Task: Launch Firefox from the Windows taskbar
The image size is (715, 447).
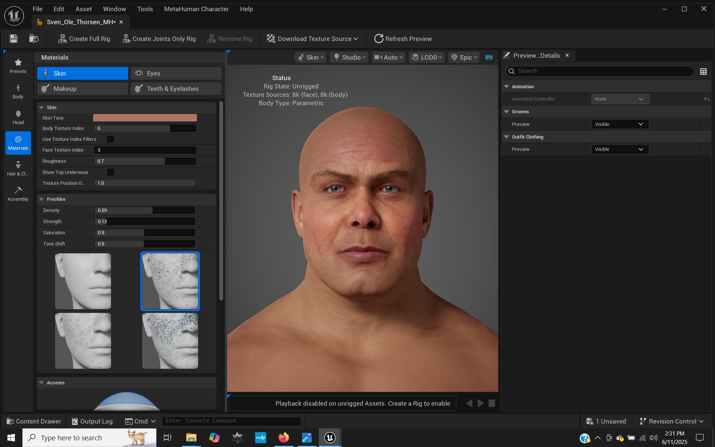Action: click(x=283, y=437)
